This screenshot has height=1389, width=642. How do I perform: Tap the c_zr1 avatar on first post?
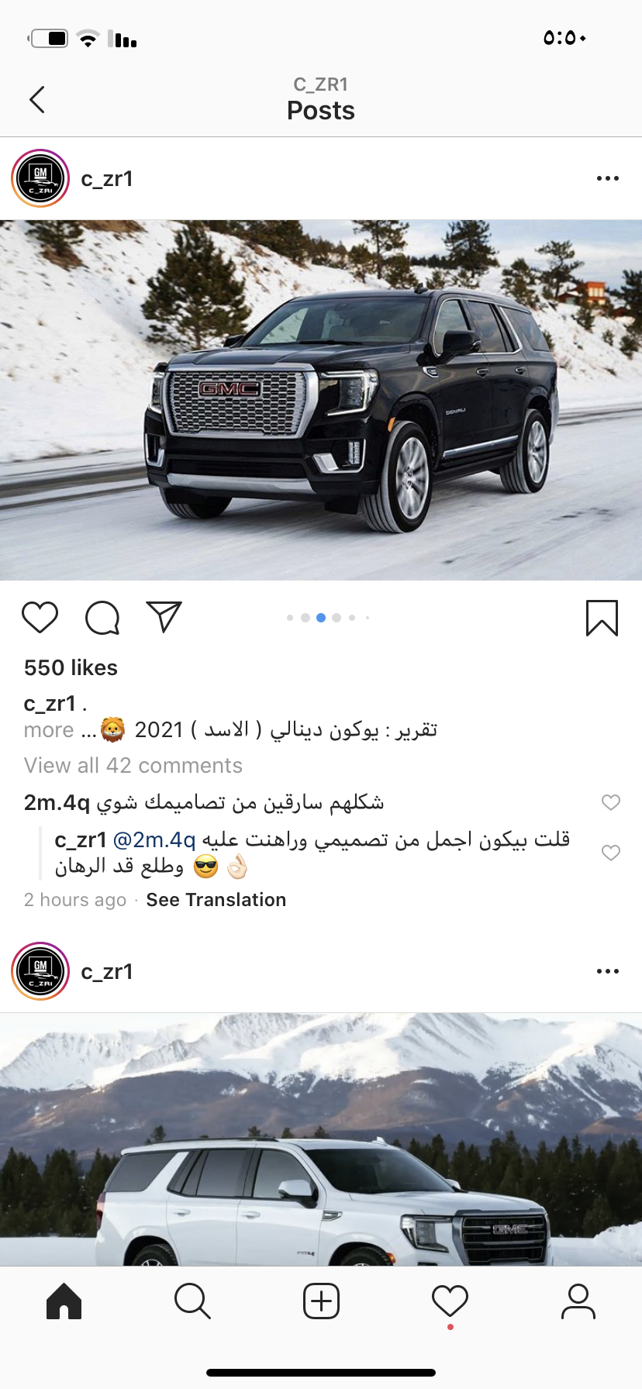(x=40, y=178)
